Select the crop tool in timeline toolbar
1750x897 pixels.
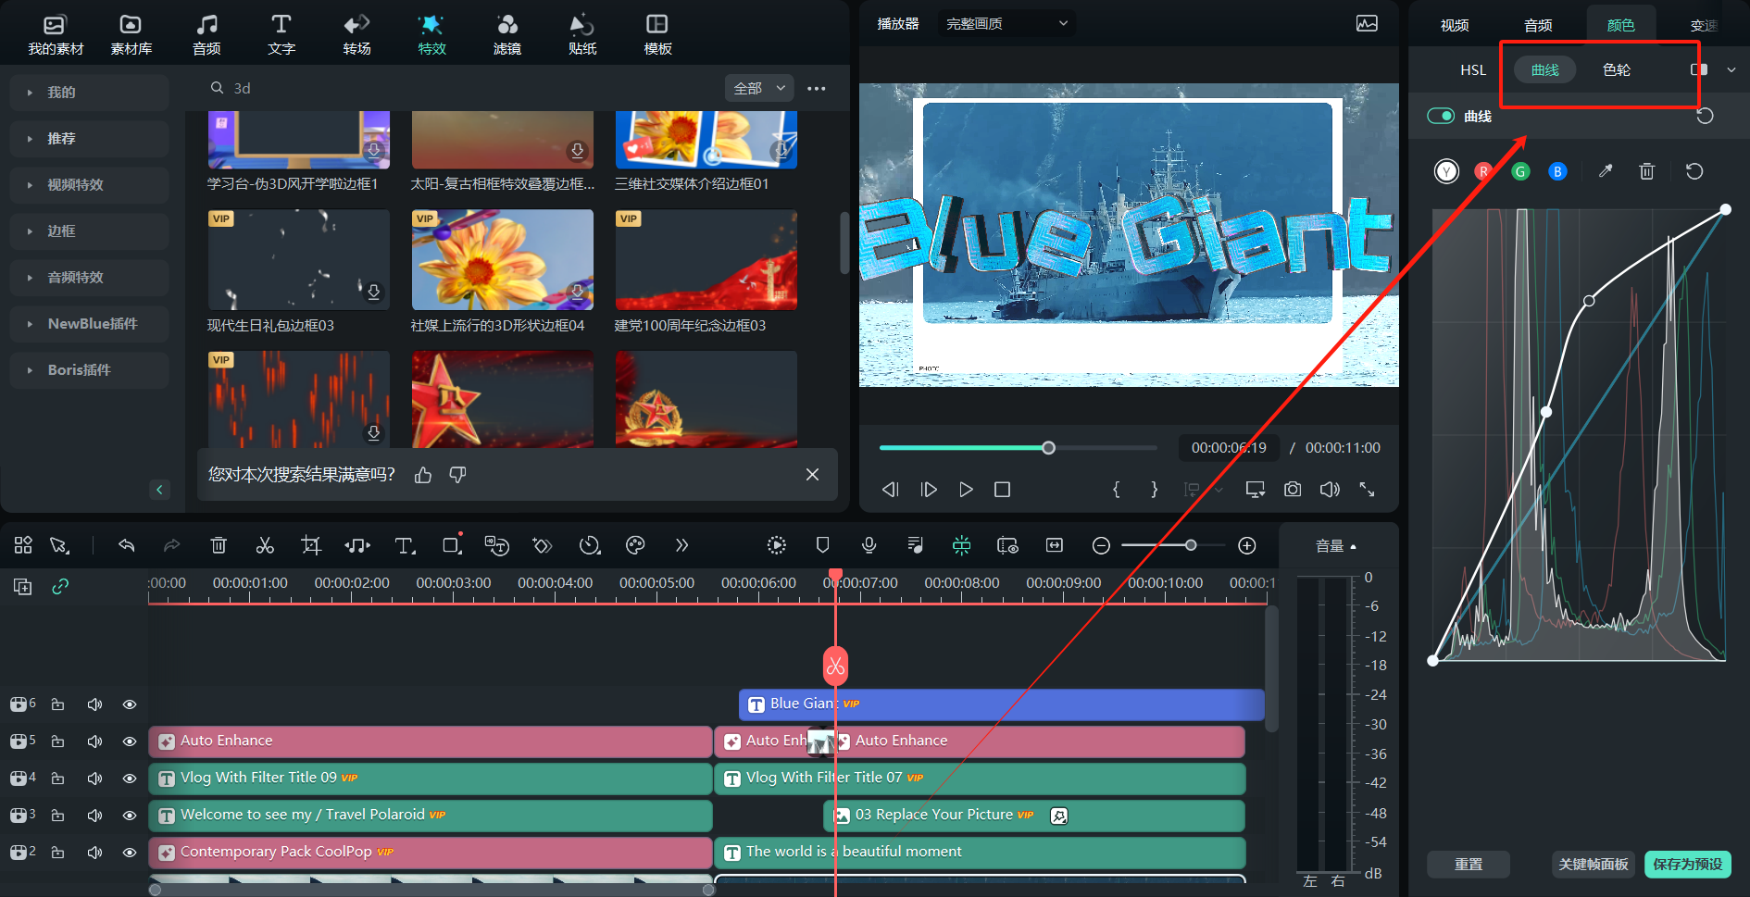tap(311, 545)
